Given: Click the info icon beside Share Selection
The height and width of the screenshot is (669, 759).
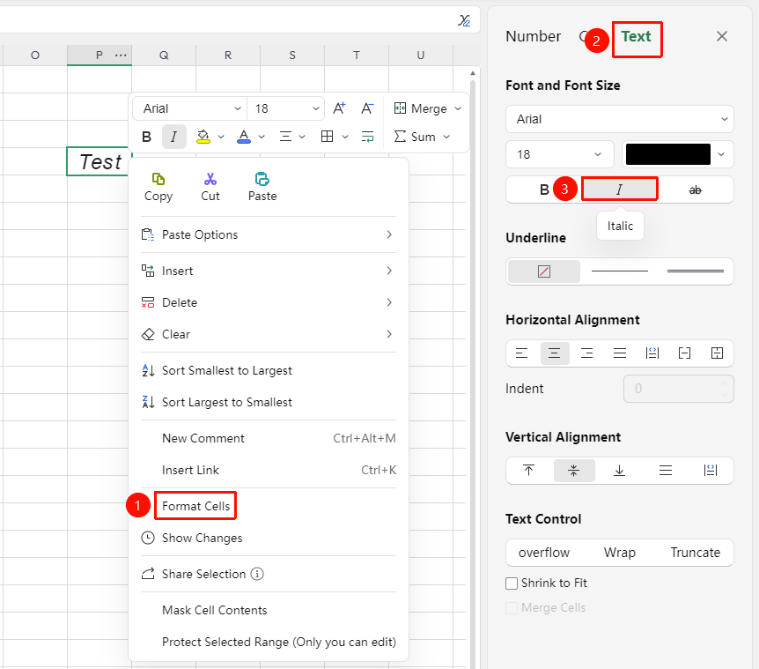Looking at the screenshot, I should pos(257,574).
